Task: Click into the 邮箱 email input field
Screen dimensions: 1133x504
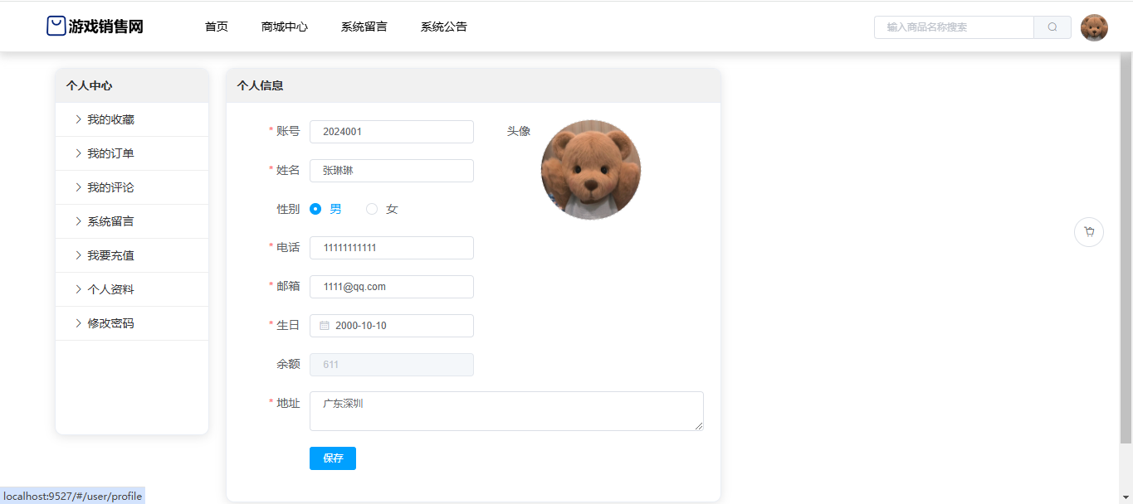Action: (x=392, y=287)
